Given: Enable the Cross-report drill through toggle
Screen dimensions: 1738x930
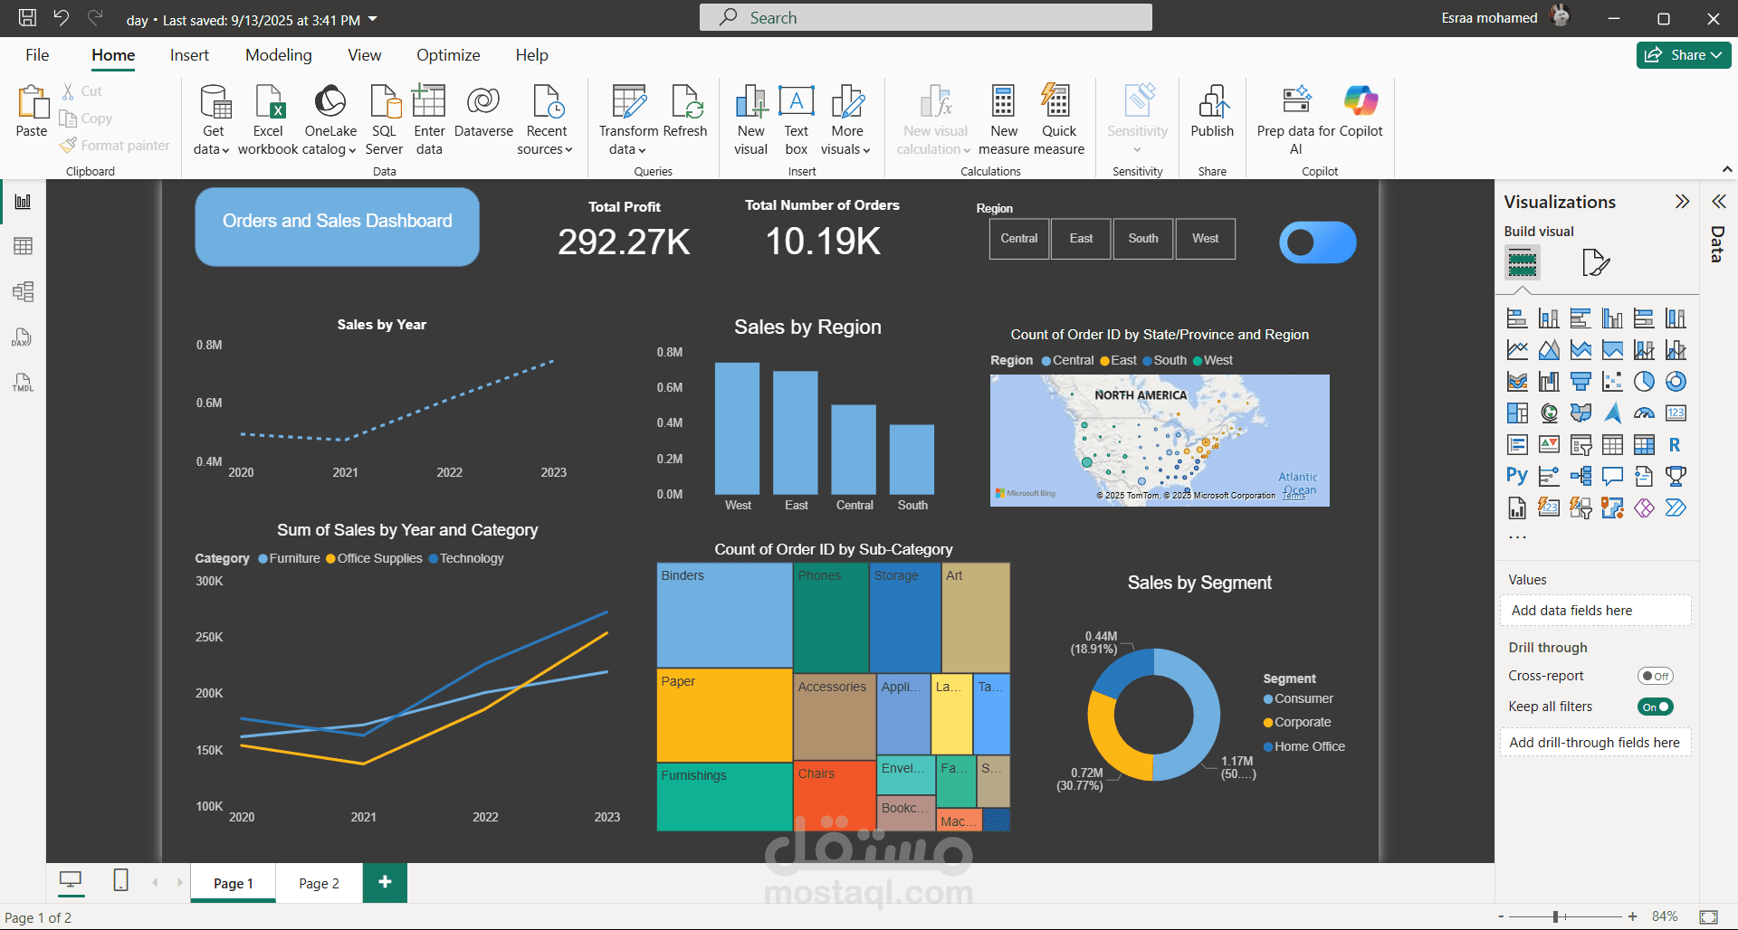Looking at the screenshot, I should pyautogui.click(x=1656, y=676).
